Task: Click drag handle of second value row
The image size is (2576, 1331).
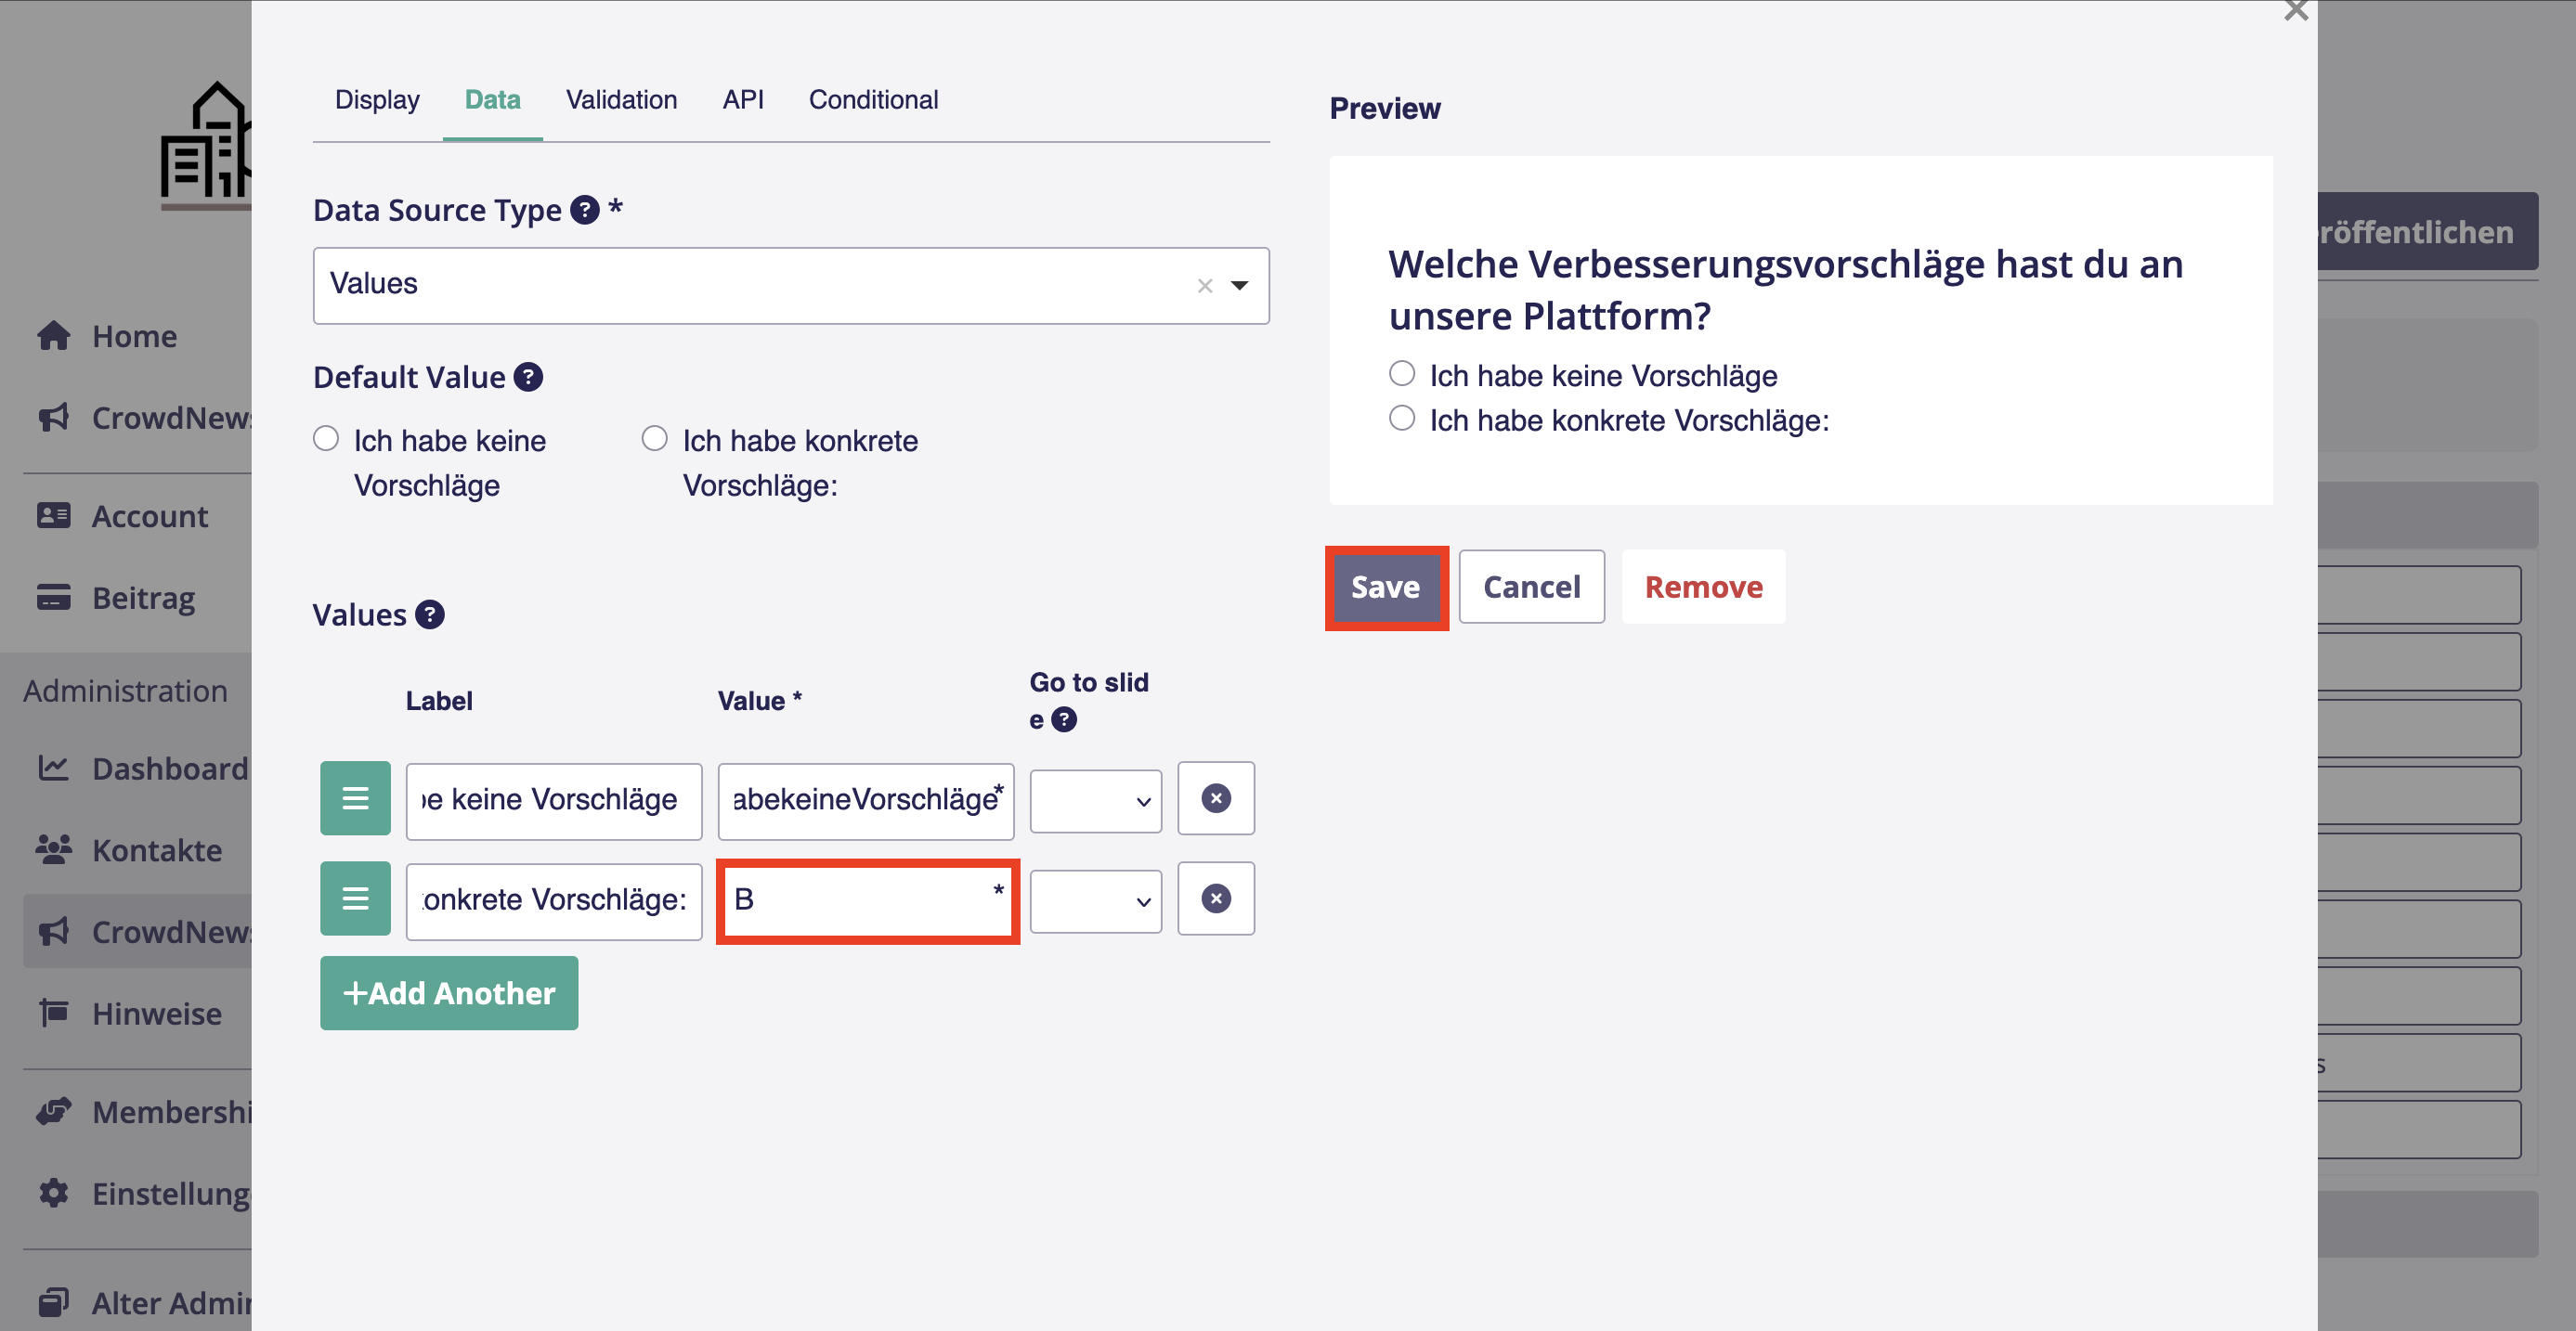Action: [x=355, y=898]
